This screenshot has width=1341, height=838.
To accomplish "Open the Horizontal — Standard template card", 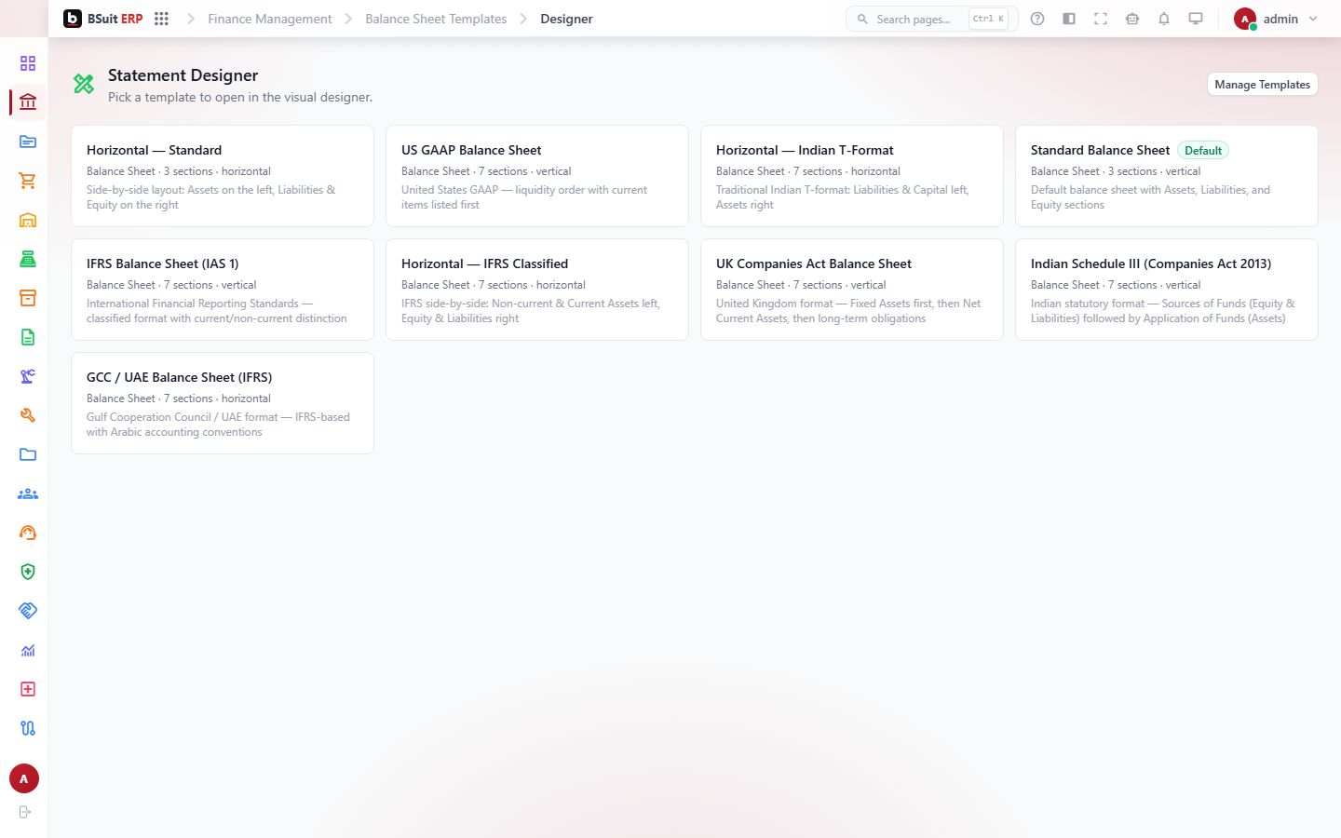I will tap(223, 176).
